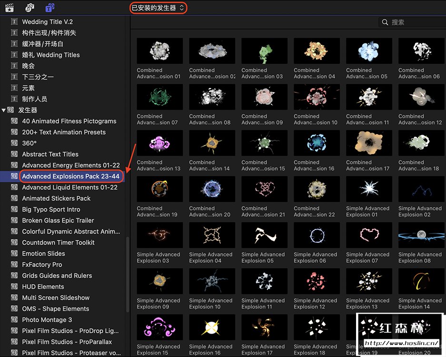Screen dimensions: 446x357
Task: Select Broken Glass Epic Trailer
Action: point(62,220)
